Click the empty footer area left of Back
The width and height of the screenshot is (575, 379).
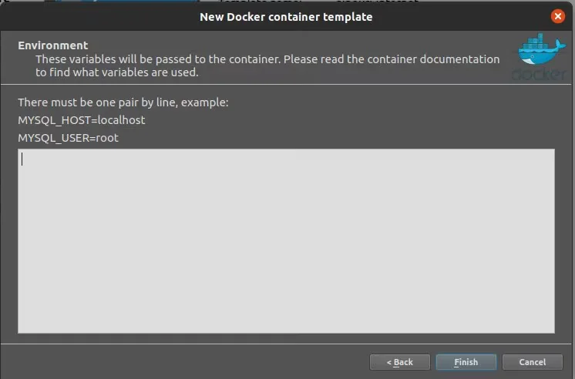tap(185, 362)
